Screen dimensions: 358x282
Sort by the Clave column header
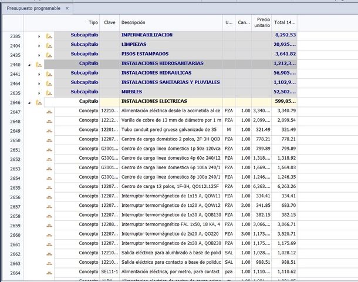(x=110, y=23)
